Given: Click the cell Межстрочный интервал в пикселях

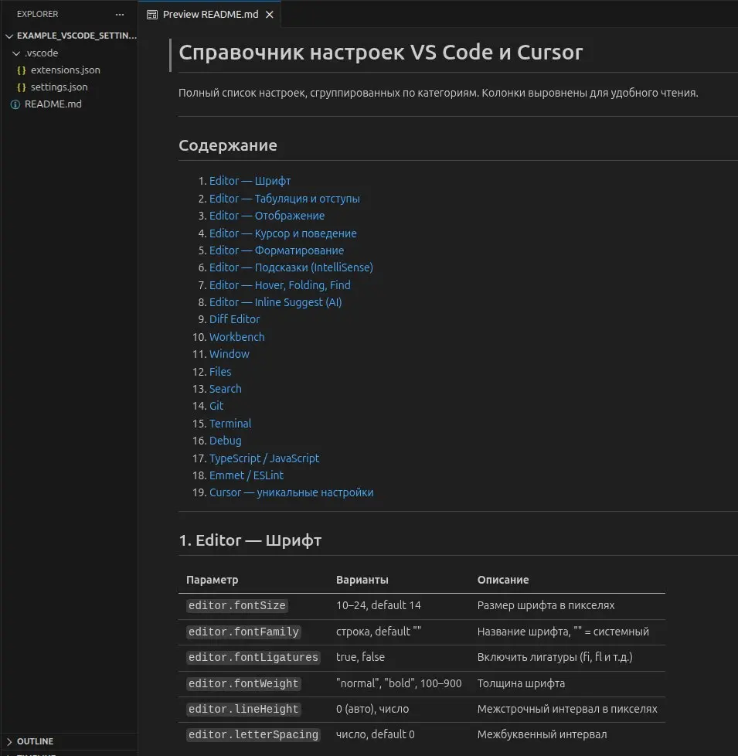Looking at the screenshot, I should [567, 709].
